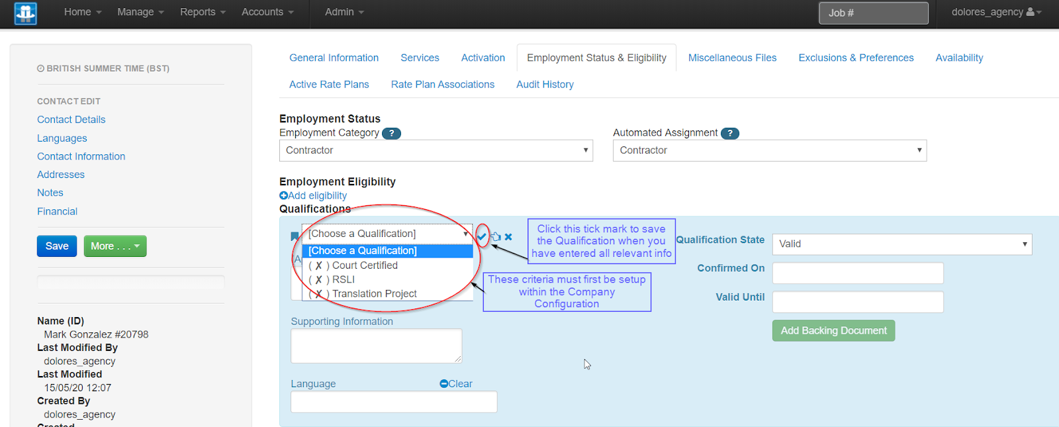Switch to the Availability tab
This screenshot has width=1059, height=427.
[959, 58]
